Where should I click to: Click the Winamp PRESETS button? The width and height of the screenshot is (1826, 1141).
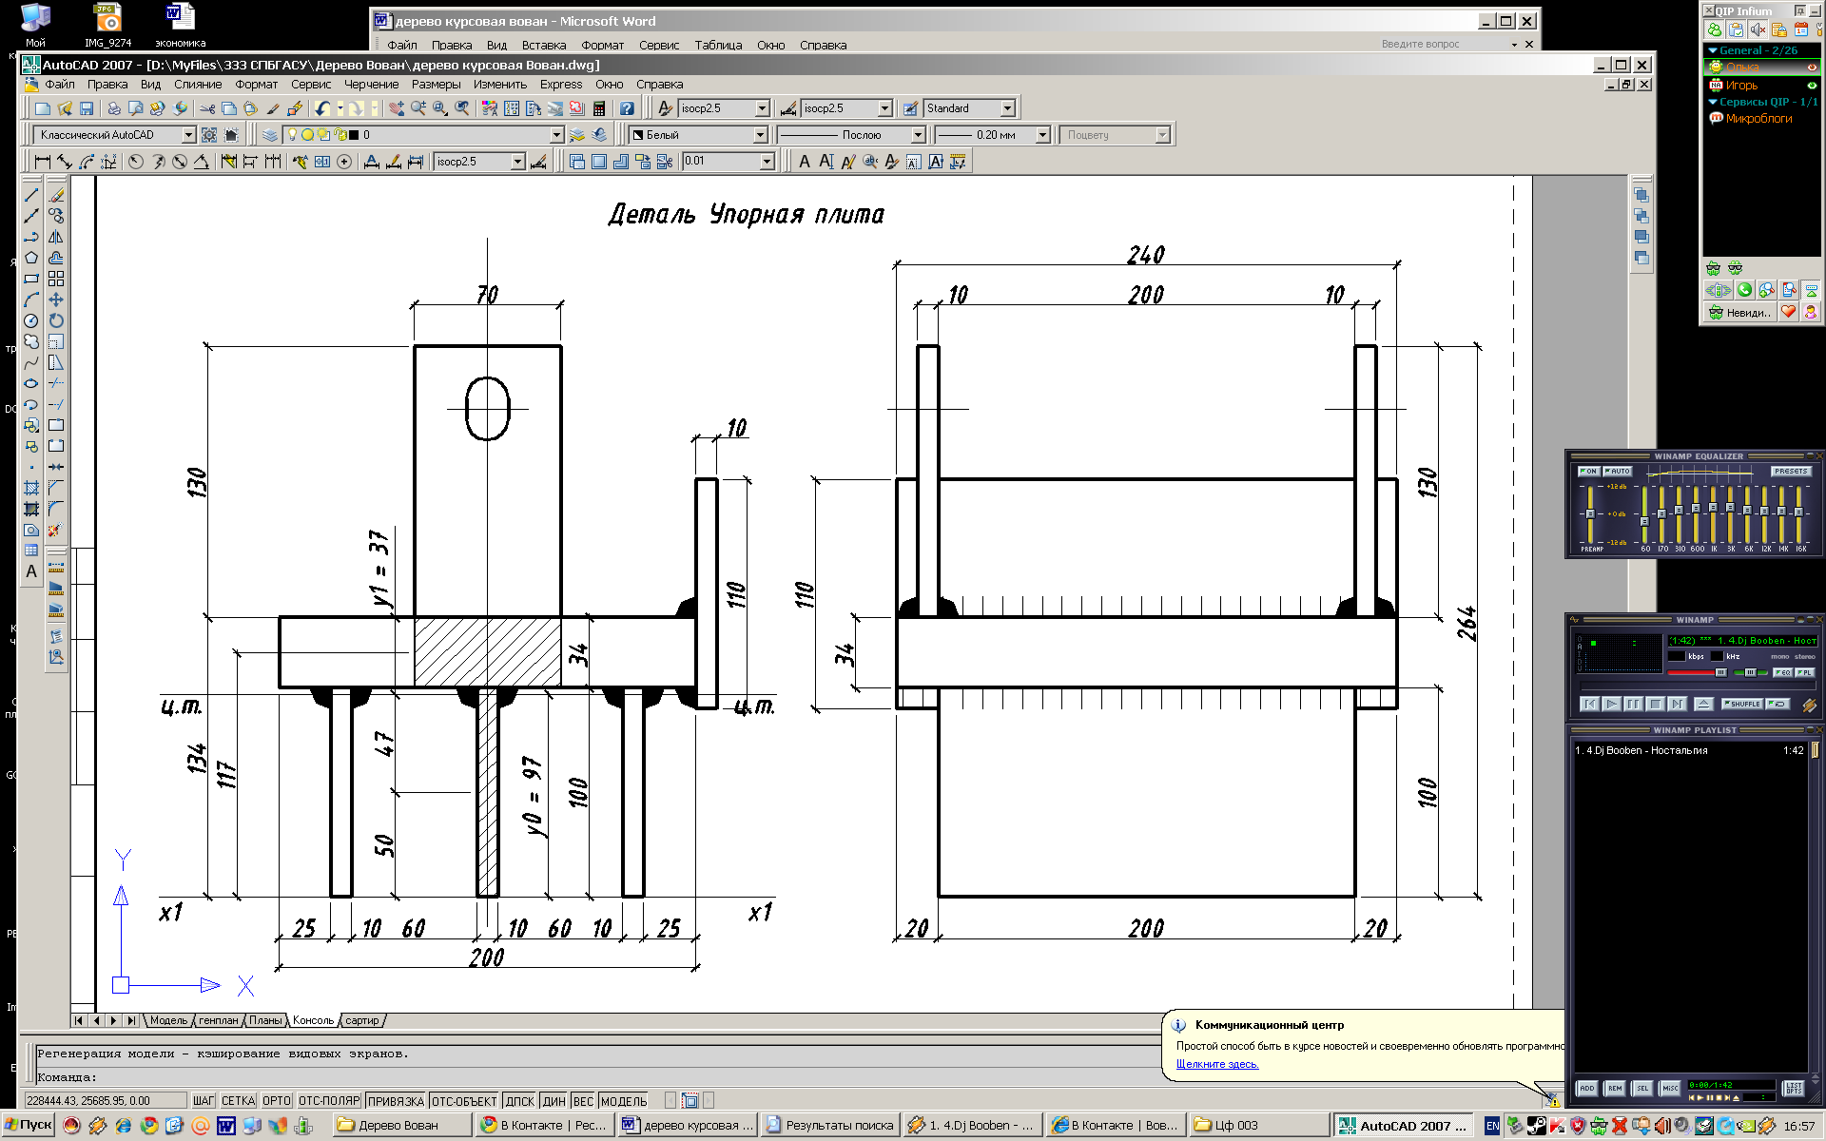[x=1790, y=472]
